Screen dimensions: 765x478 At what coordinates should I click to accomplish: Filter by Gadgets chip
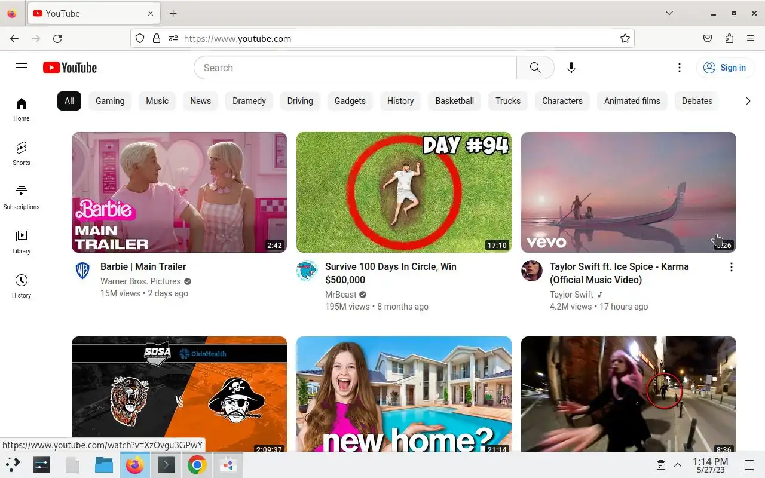click(350, 101)
